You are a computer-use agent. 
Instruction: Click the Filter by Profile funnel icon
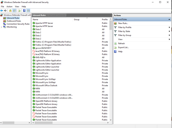tap(115, 27)
